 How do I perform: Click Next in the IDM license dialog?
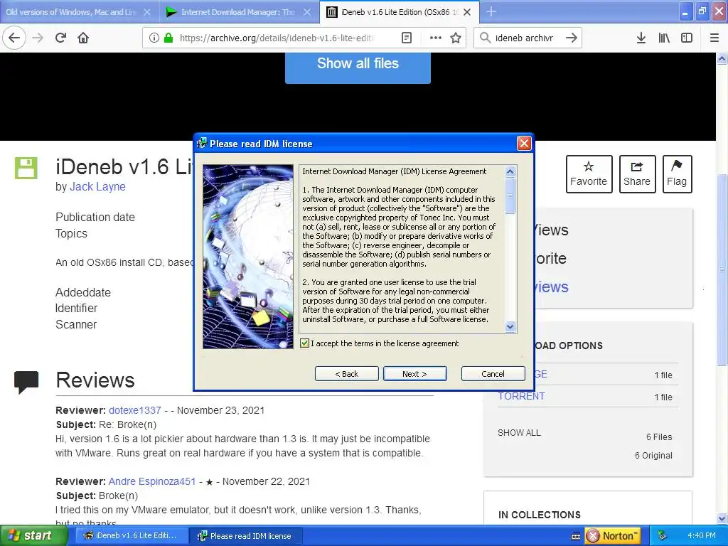[415, 374]
